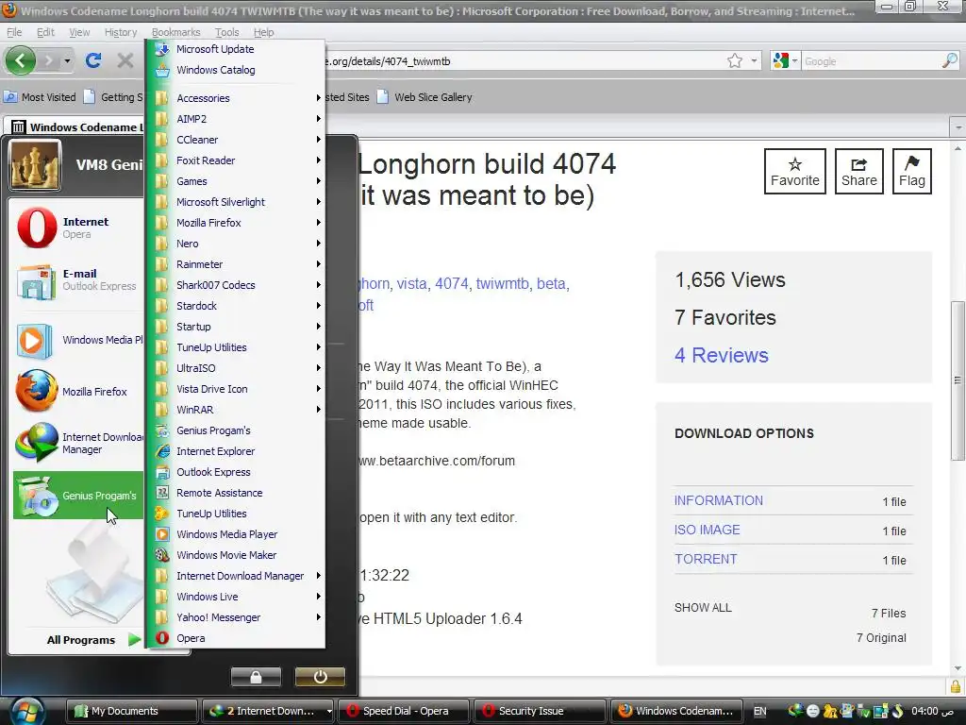Click the search magnifier icon

[949, 60]
